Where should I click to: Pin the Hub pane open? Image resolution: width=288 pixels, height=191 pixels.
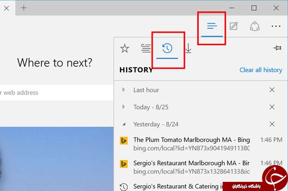coord(277,48)
